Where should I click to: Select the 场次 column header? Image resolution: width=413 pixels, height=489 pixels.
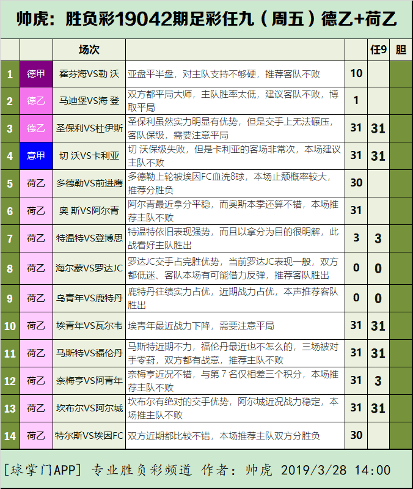(89, 50)
